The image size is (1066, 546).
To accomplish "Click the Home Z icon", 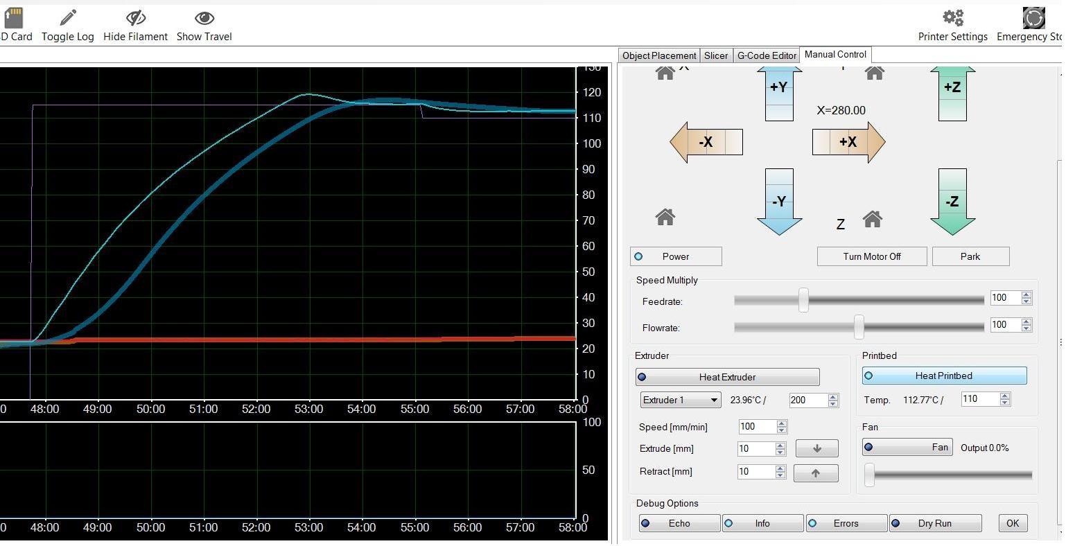I will tap(872, 220).
